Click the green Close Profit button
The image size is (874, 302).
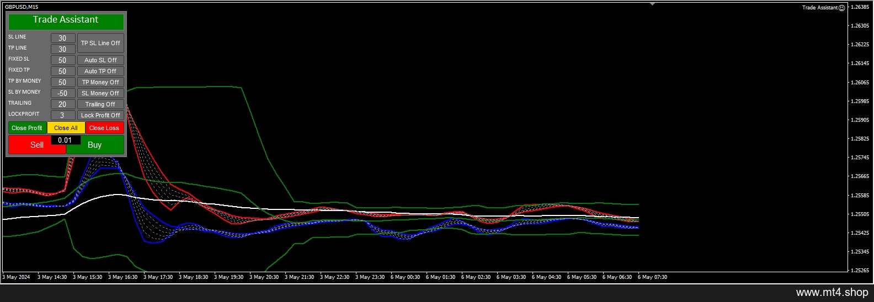[27, 128]
